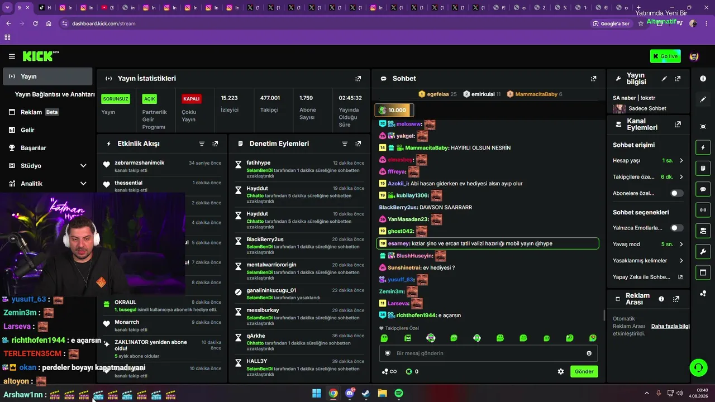
Task: Open the Daha fazla bilgi link
Action: pos(670,326)
